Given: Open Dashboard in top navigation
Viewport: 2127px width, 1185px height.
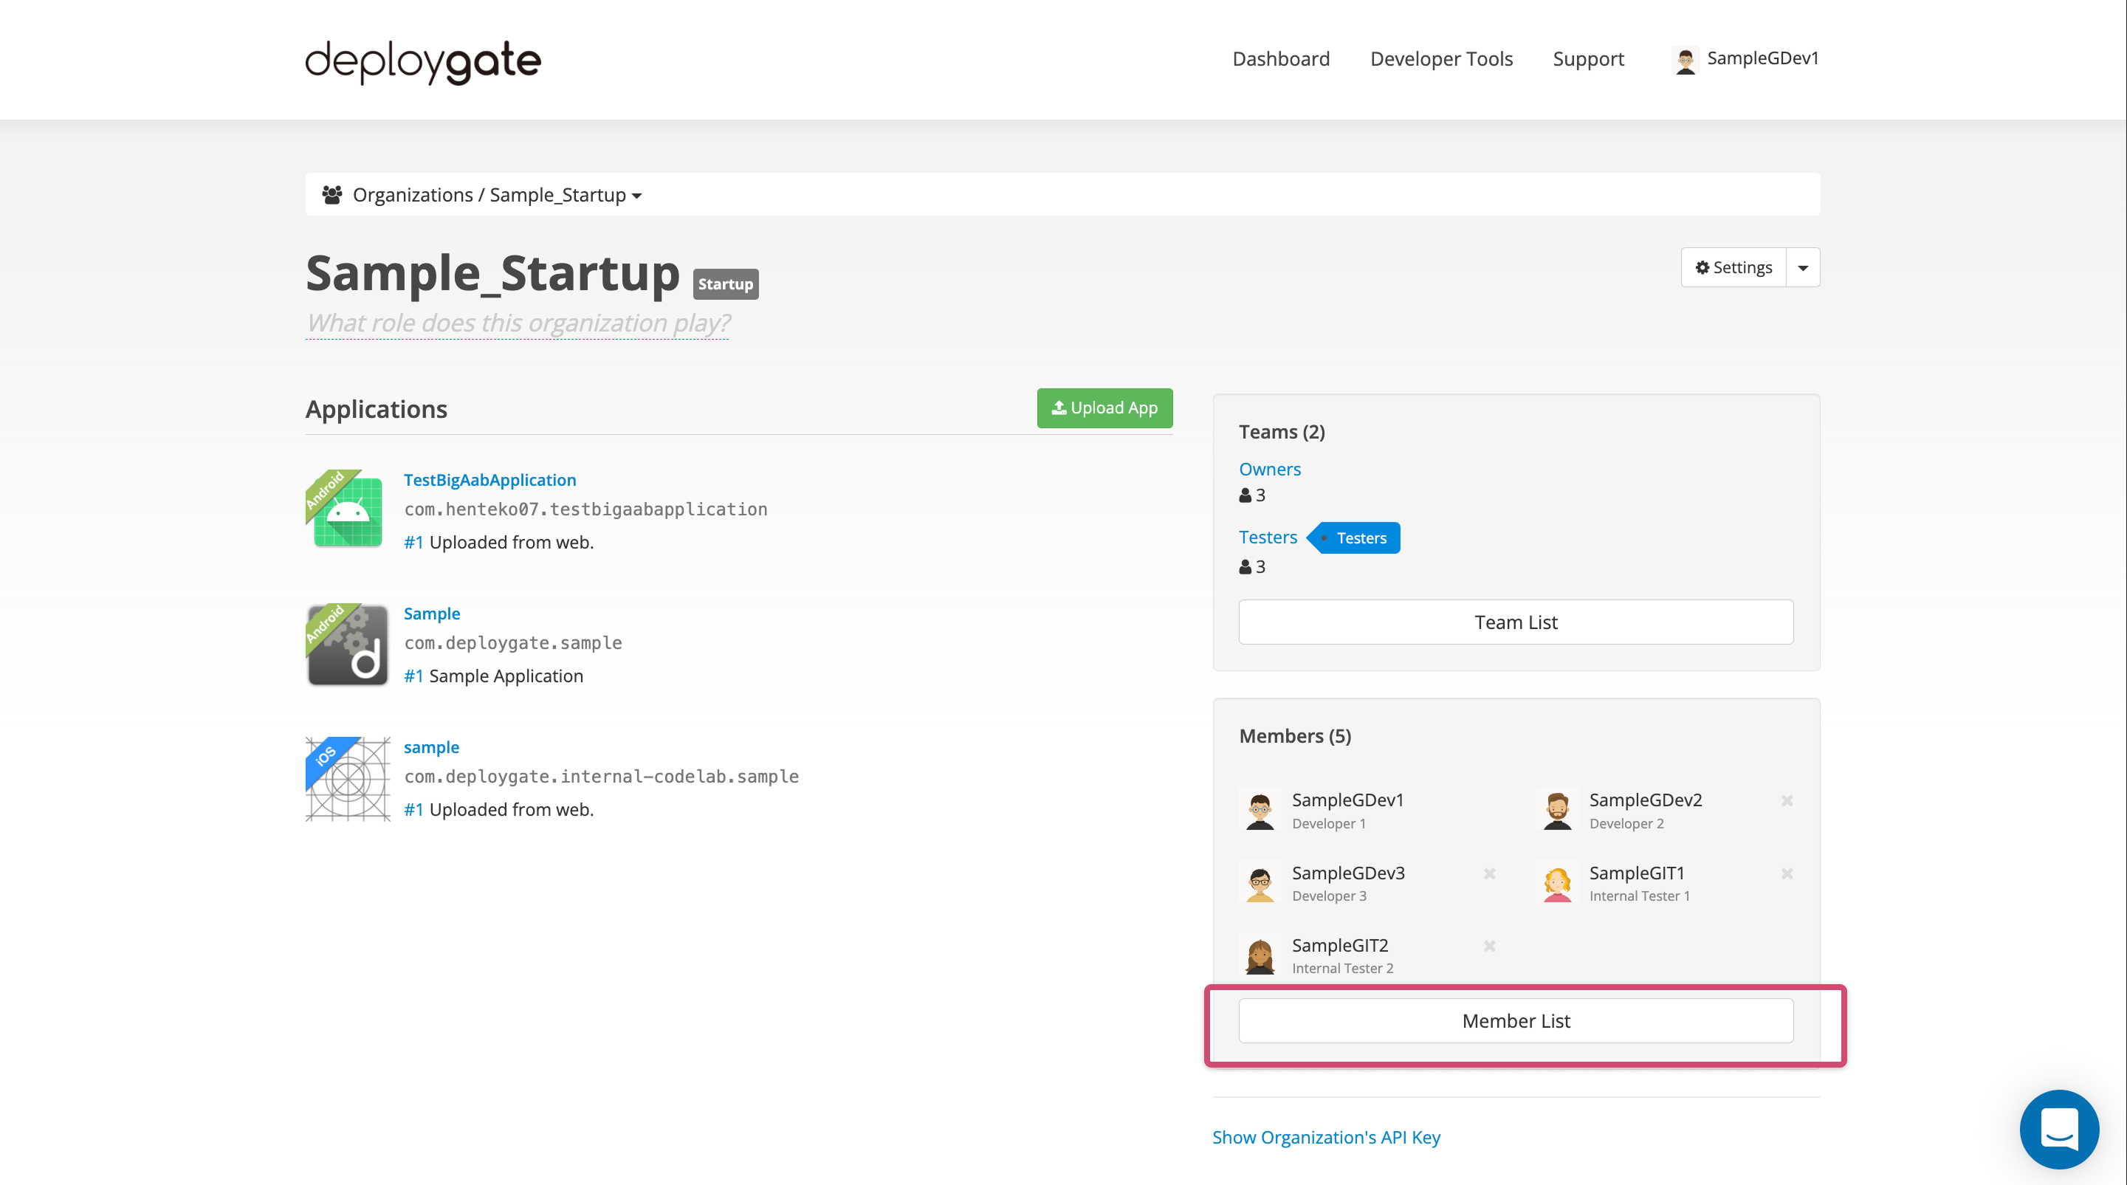Looking at the screenshot, I should pyautogui.click(x=1281, y=58).
